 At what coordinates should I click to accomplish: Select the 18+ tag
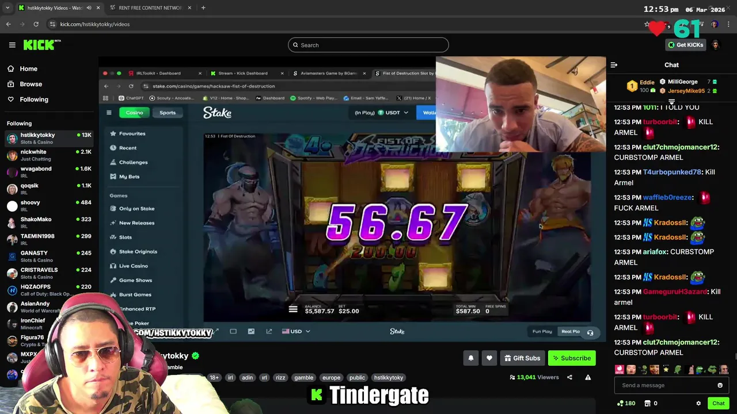coord(214,378)
